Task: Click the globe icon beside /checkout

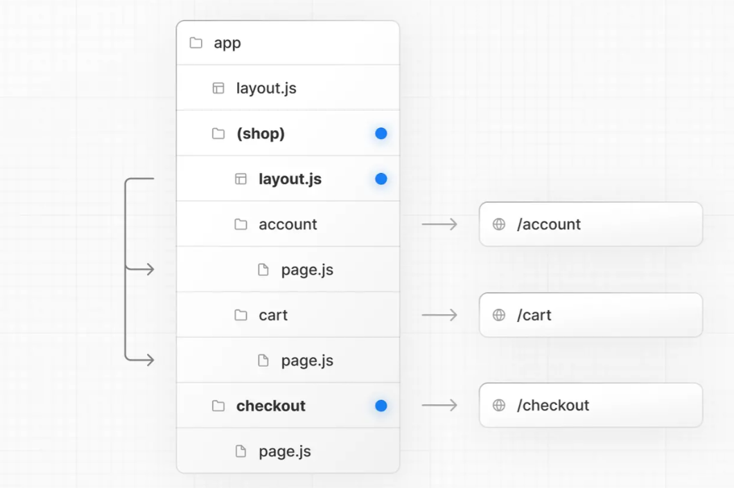Action: point(498,405)
